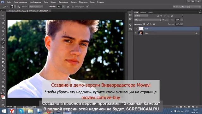Select the Crop tool
This screenshot has height=114, width=202.
(3, 31)
